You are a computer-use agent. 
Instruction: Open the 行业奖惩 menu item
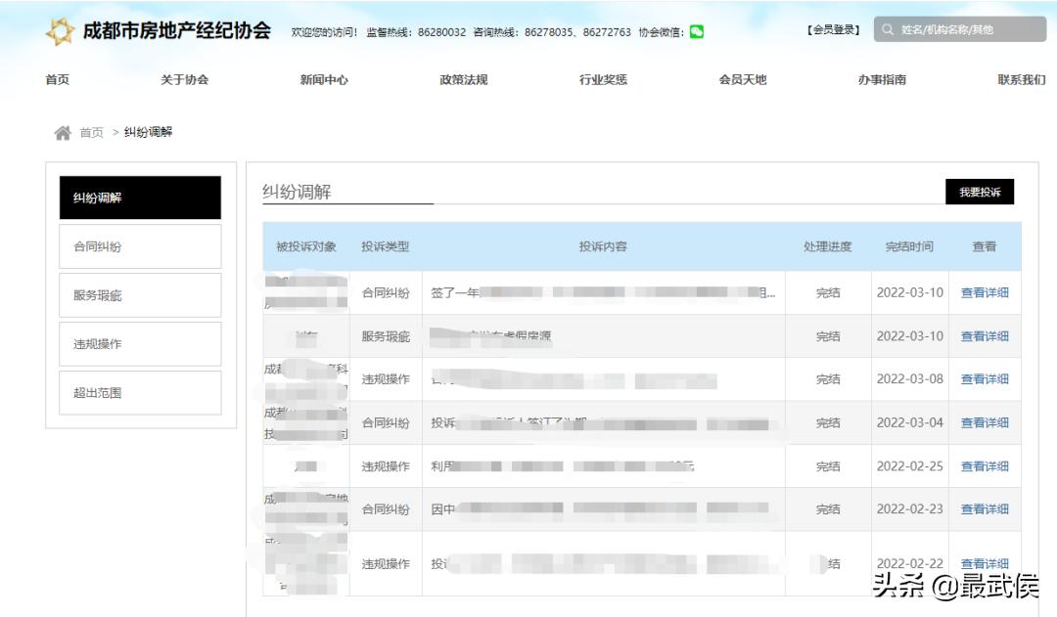click(x=603, y=80)
